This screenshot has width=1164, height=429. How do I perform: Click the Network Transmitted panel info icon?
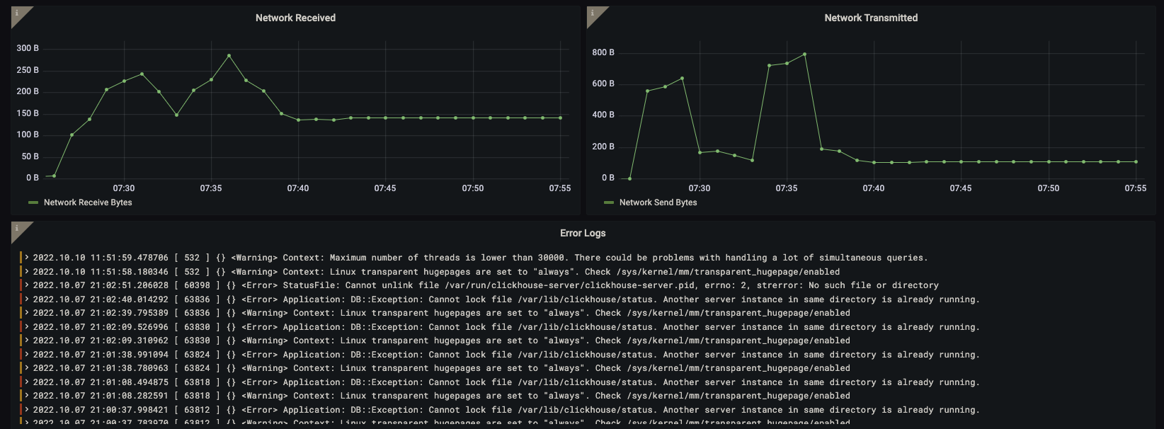coord(593,13)
